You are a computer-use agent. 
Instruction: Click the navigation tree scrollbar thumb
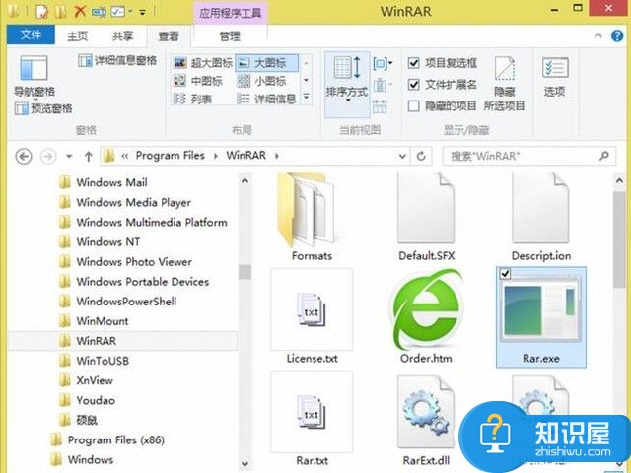(x=245, y=272)
